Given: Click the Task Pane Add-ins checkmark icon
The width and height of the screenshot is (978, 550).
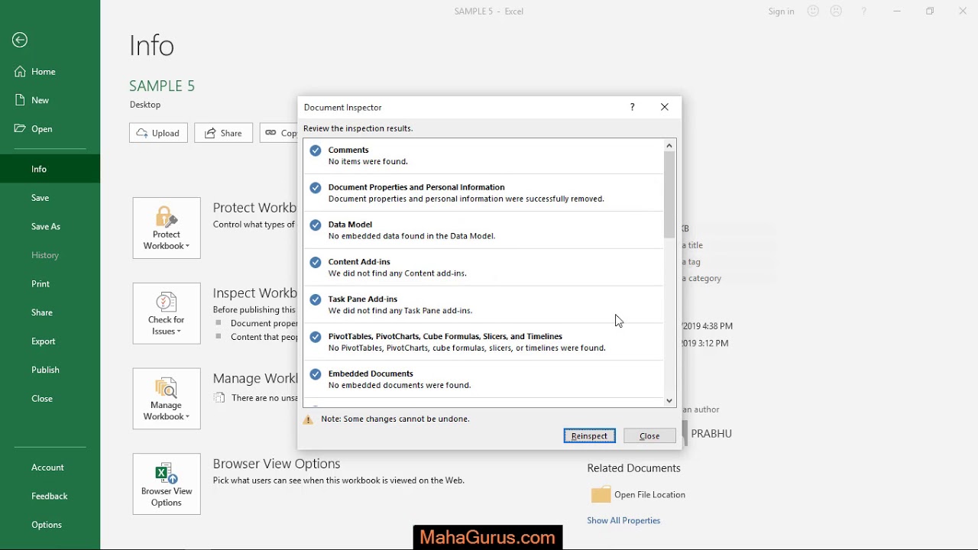Looking at the screenshot, I should 316,300.
